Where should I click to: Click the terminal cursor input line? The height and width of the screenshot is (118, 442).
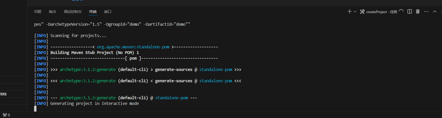[35, 109]
